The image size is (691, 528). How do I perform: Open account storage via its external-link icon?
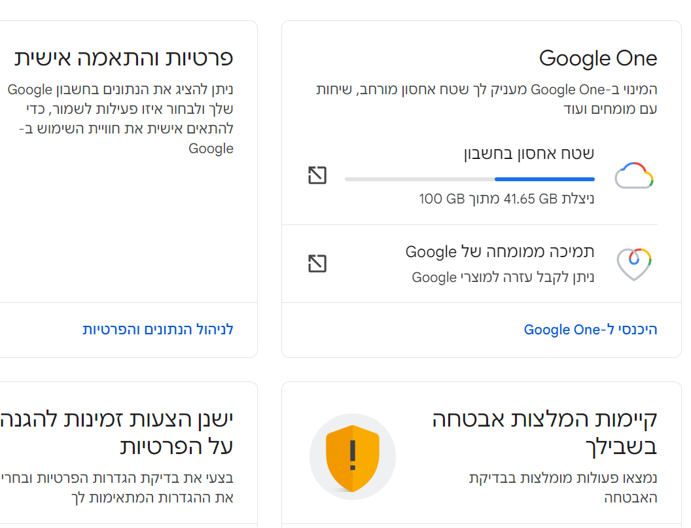click(317, 175)
